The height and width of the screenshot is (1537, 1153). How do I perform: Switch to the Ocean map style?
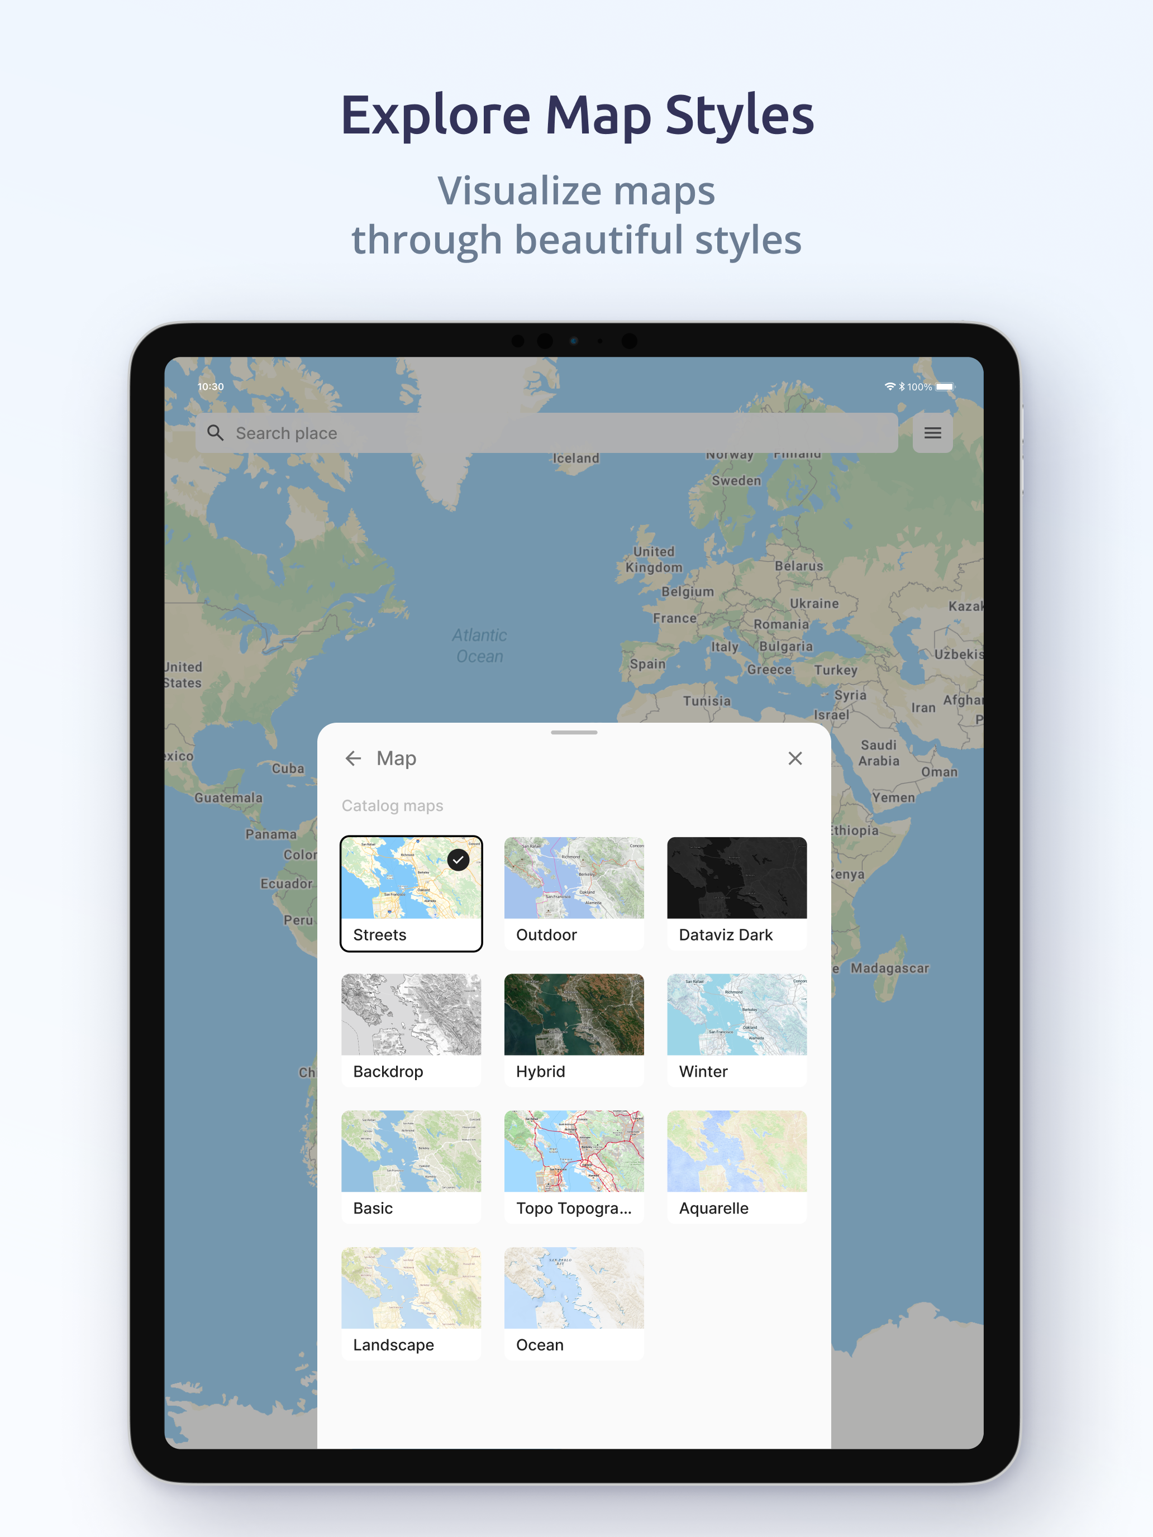[574, 1304]
